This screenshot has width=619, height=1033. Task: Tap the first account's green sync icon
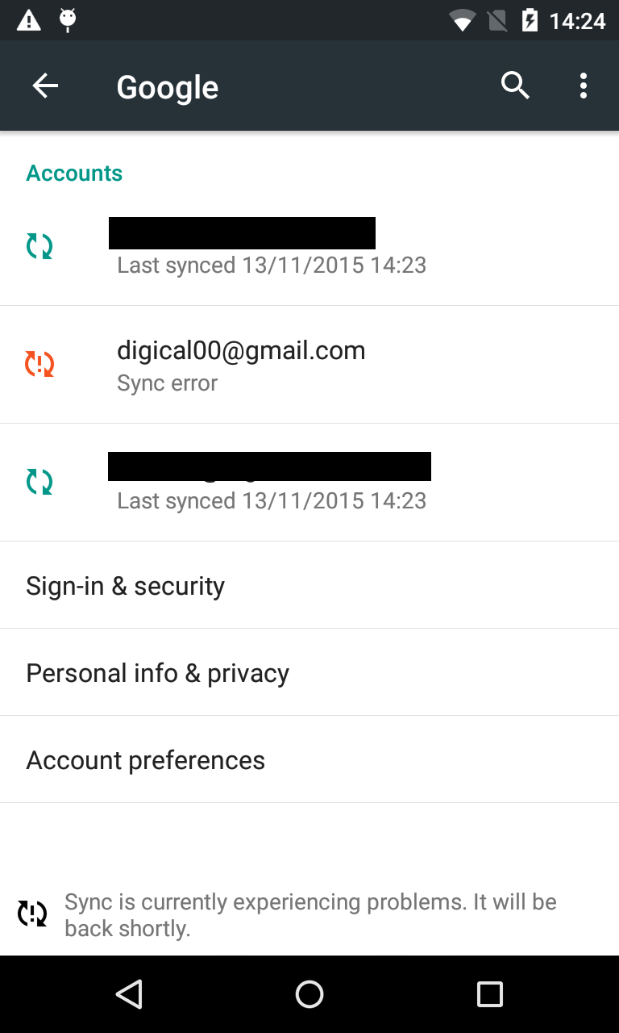pos(39,246)
